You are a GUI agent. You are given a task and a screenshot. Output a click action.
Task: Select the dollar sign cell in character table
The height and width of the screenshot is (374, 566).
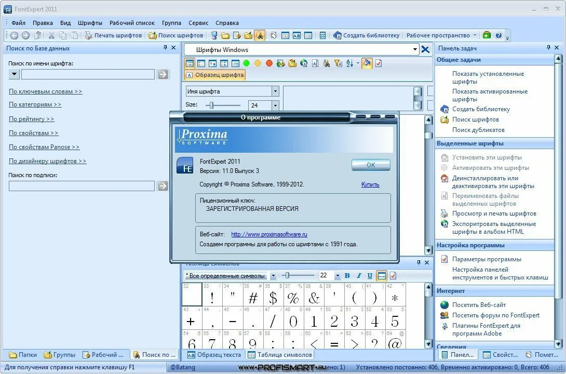273,295
